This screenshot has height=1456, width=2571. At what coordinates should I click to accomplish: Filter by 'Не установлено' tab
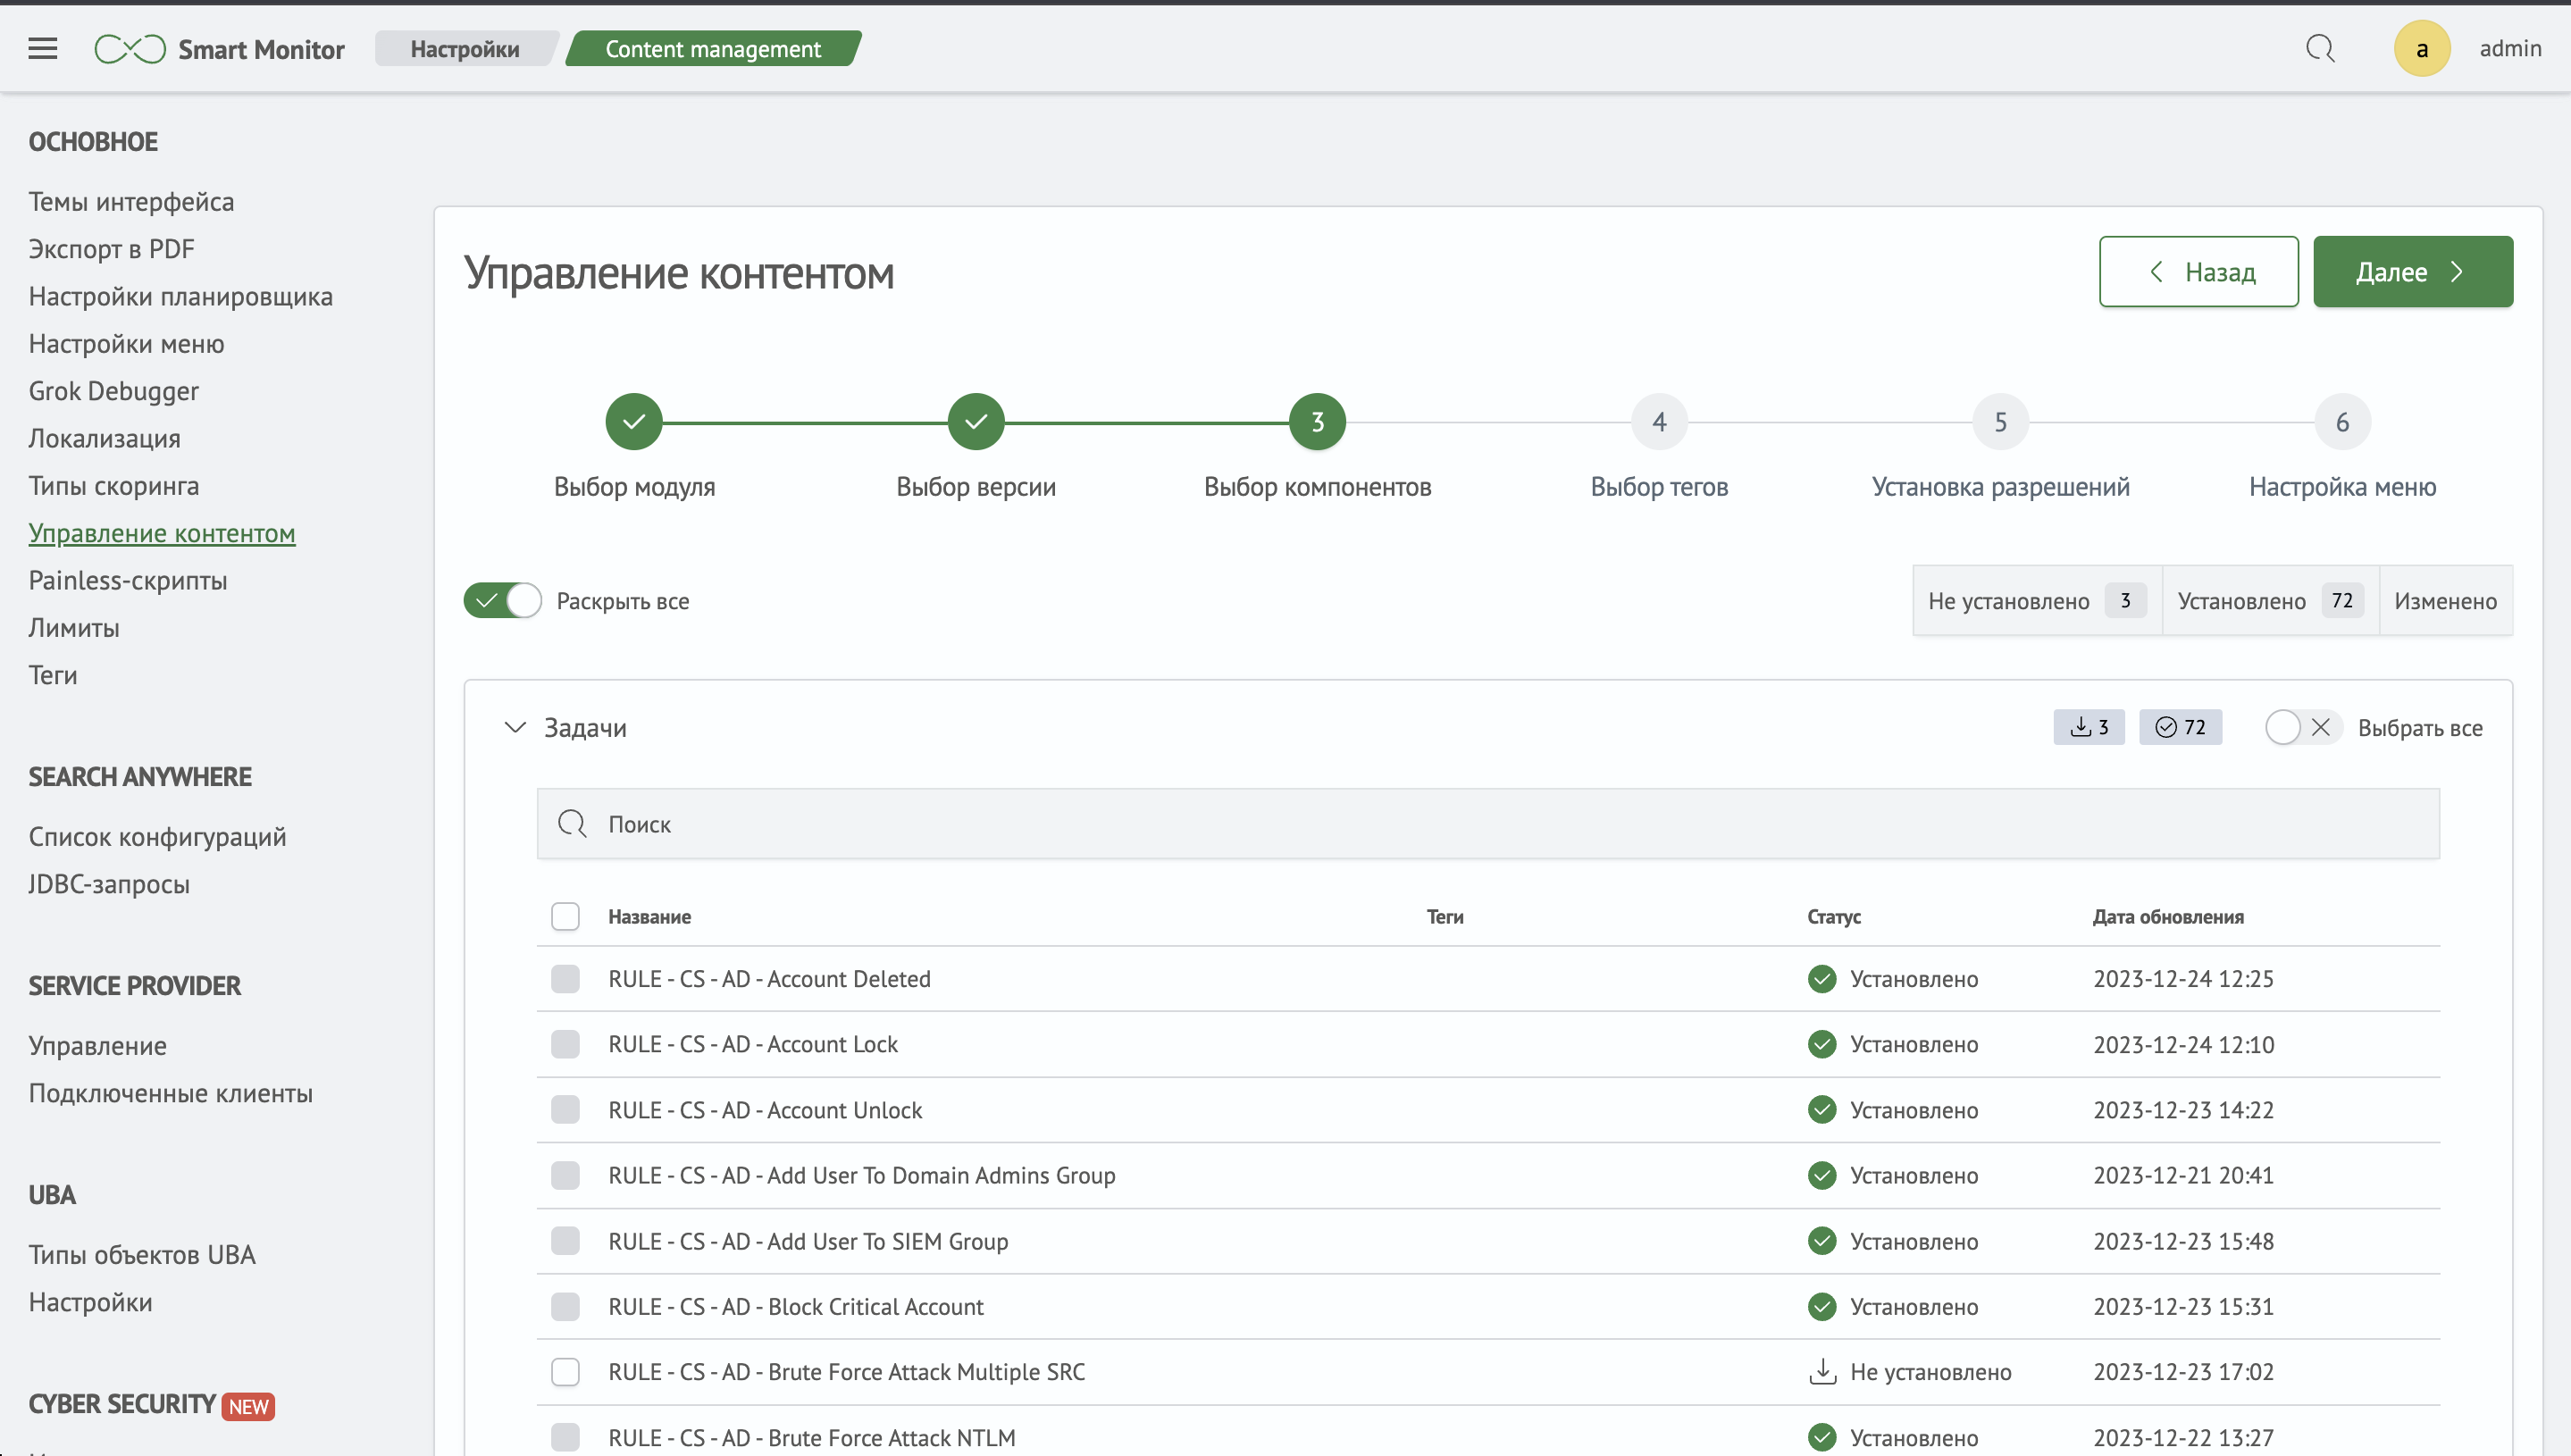[2037, 600]
